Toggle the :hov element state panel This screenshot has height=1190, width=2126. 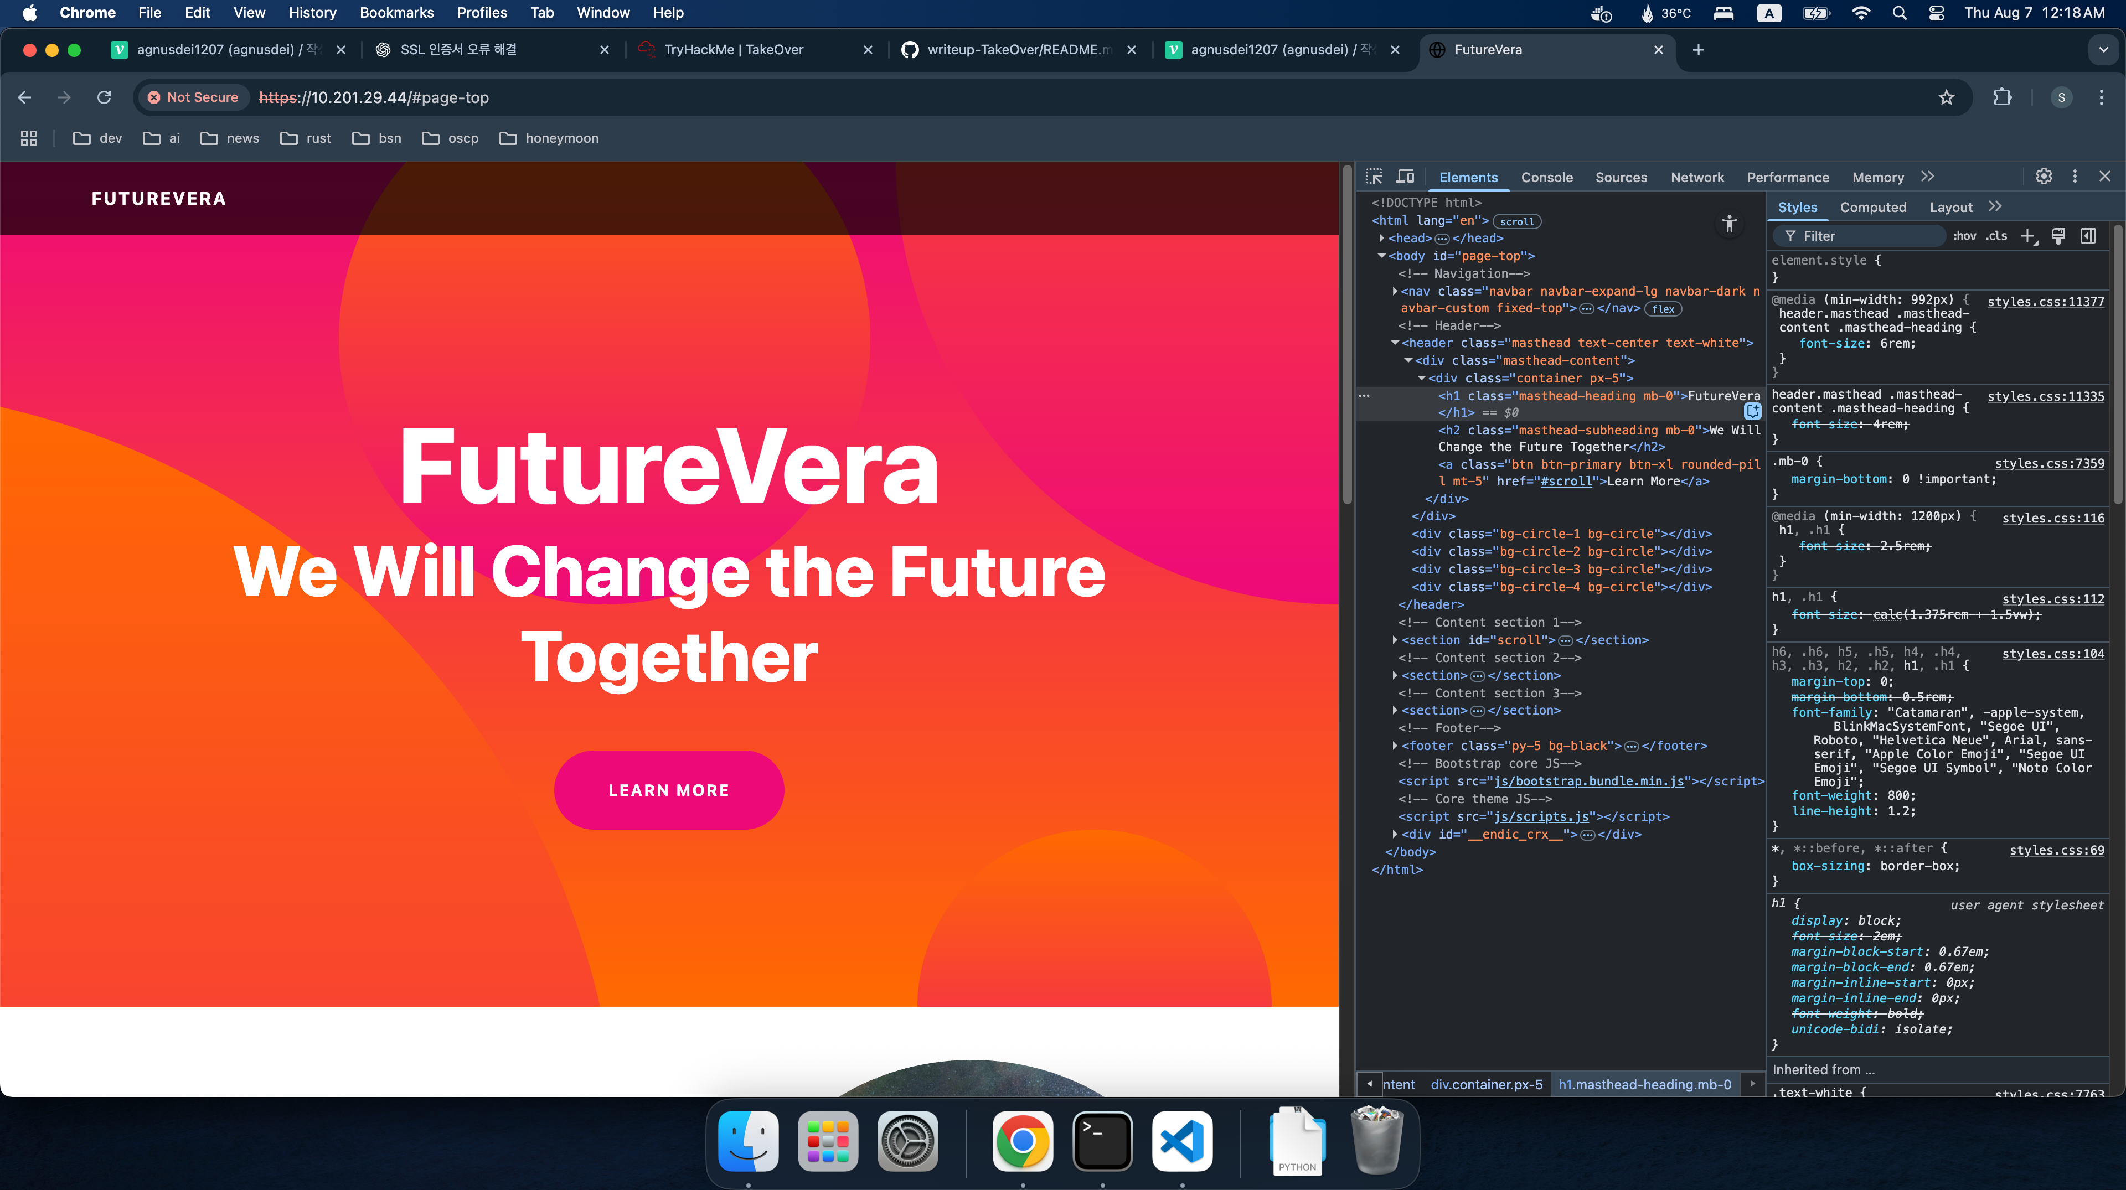click(x=1964, y=236)
